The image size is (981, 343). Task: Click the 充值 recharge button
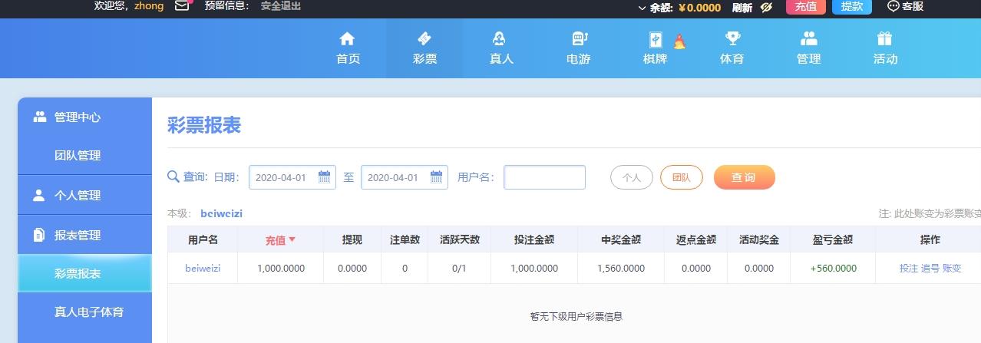point(806,7)
